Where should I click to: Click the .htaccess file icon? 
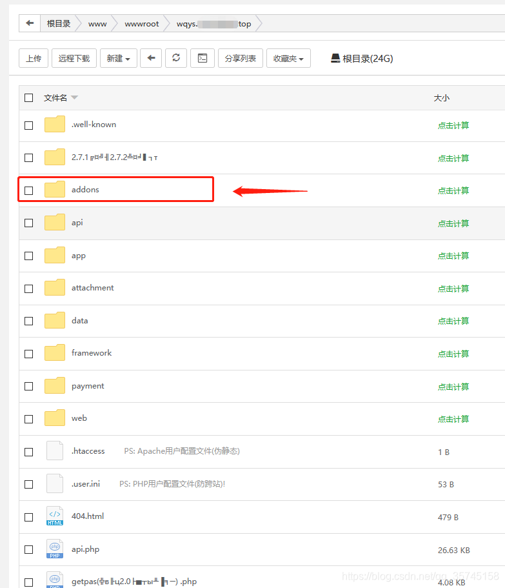pos(55,451)
